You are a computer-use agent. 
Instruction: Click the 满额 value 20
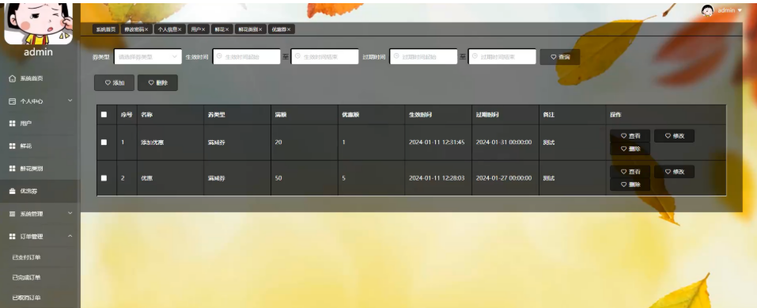point(278,143)
